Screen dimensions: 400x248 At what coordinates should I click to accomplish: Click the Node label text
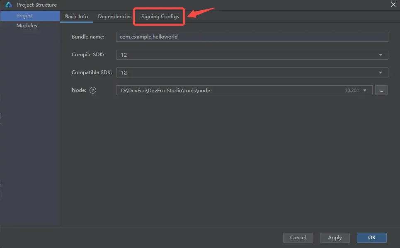(79, 90)
